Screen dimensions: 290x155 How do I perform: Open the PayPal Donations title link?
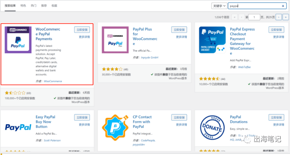pos(239,119)
